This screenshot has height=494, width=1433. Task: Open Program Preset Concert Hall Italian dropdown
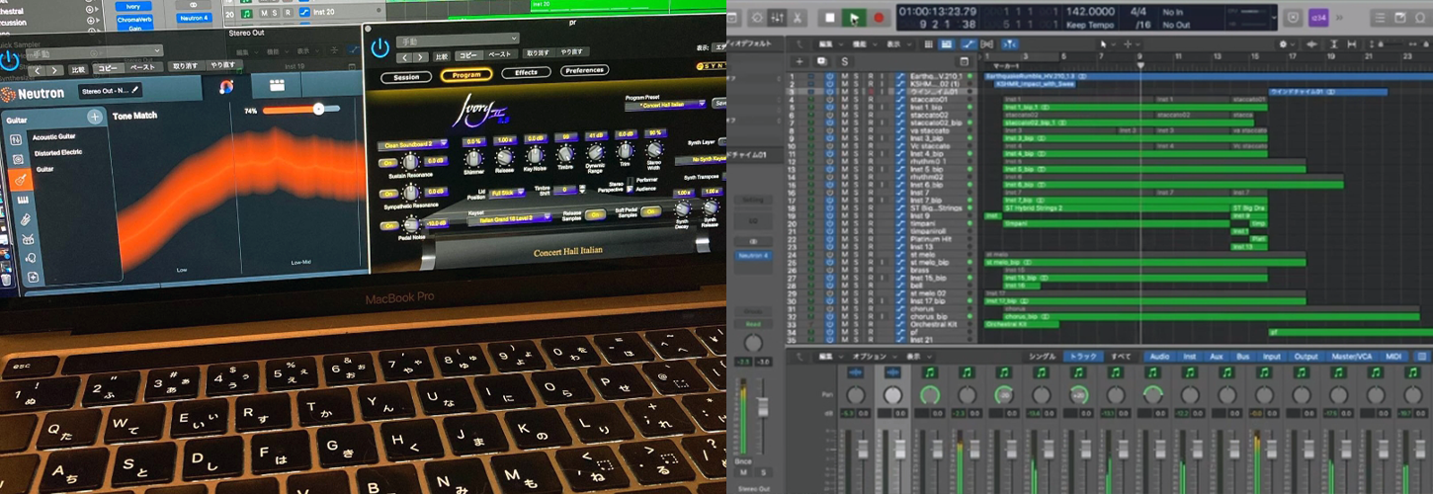[667, 103]
